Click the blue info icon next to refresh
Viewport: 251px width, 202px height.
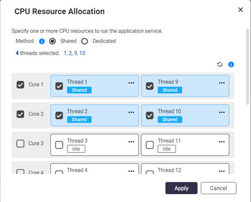coord(231,65)
